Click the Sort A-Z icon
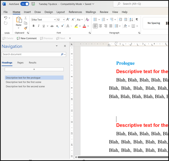 tap(131, 19)
